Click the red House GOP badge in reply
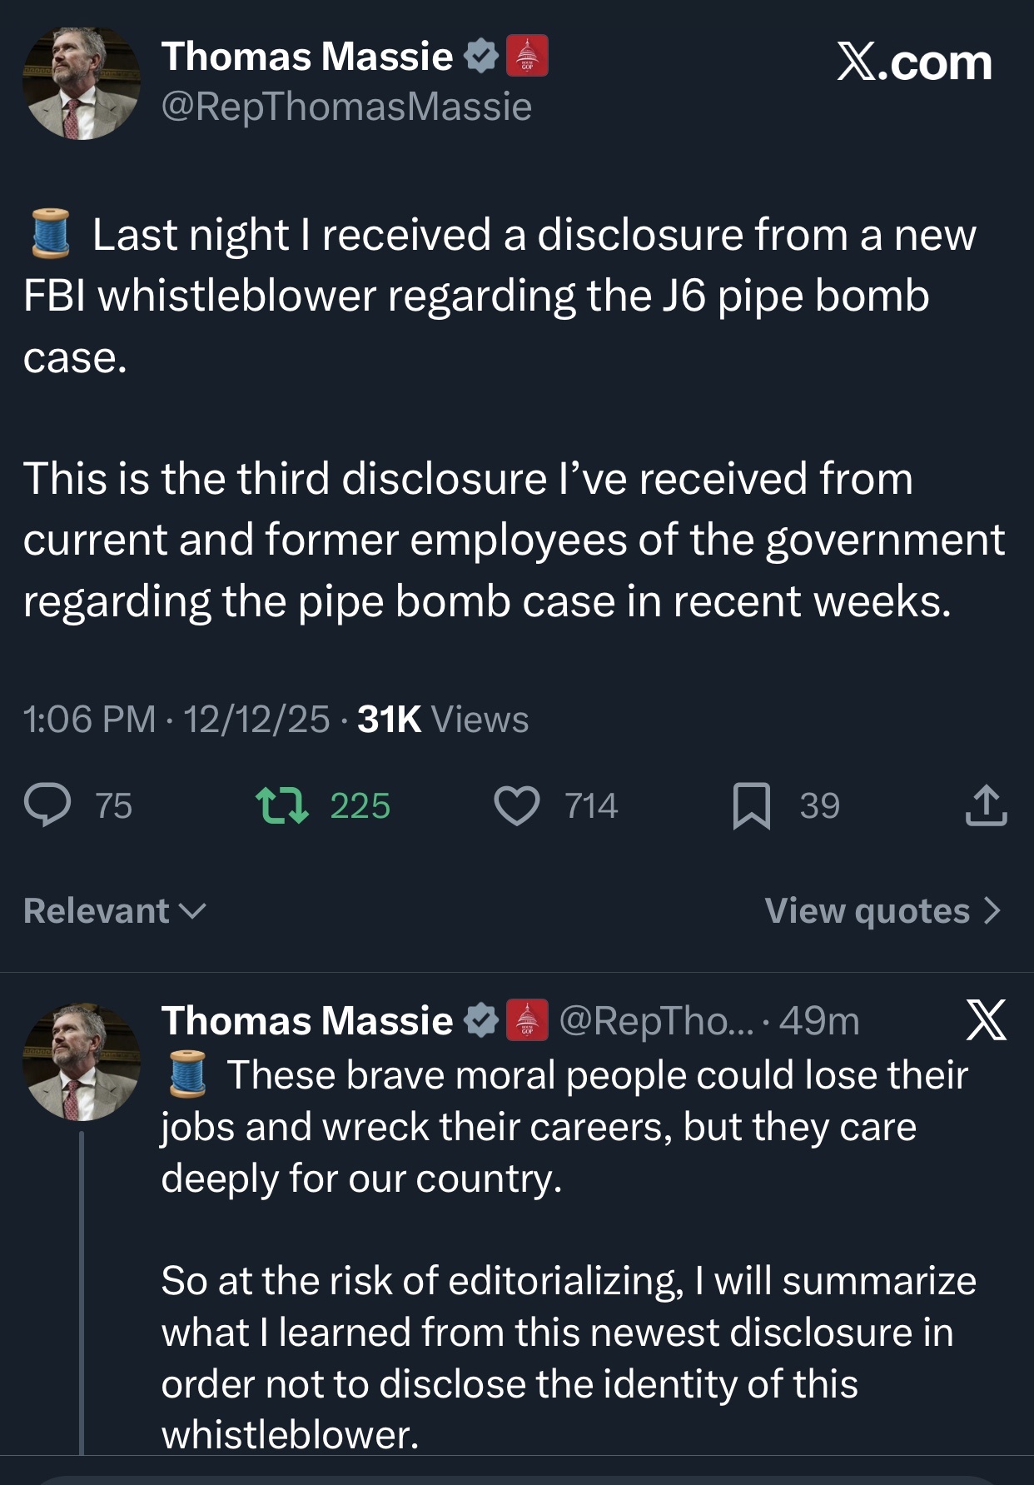This screenshot has height=1485, width=1034. point(527,1020)
